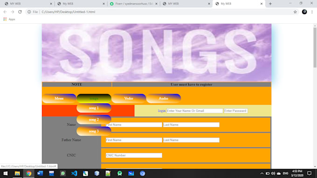The height and width of the screenshot is (178, 317).
Task: Click the page vertical scrollbar thumb
Action: [315, 48]
